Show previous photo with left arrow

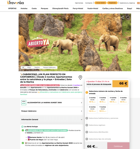[21, 42]
